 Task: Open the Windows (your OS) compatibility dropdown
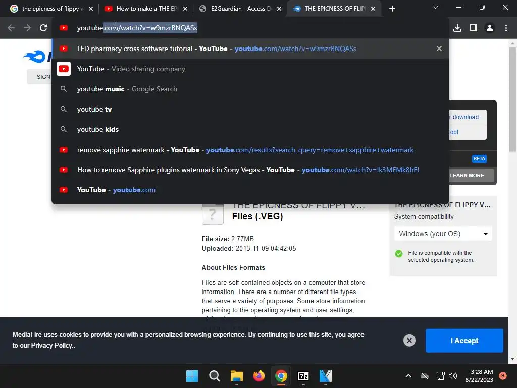tap(443, 234)
